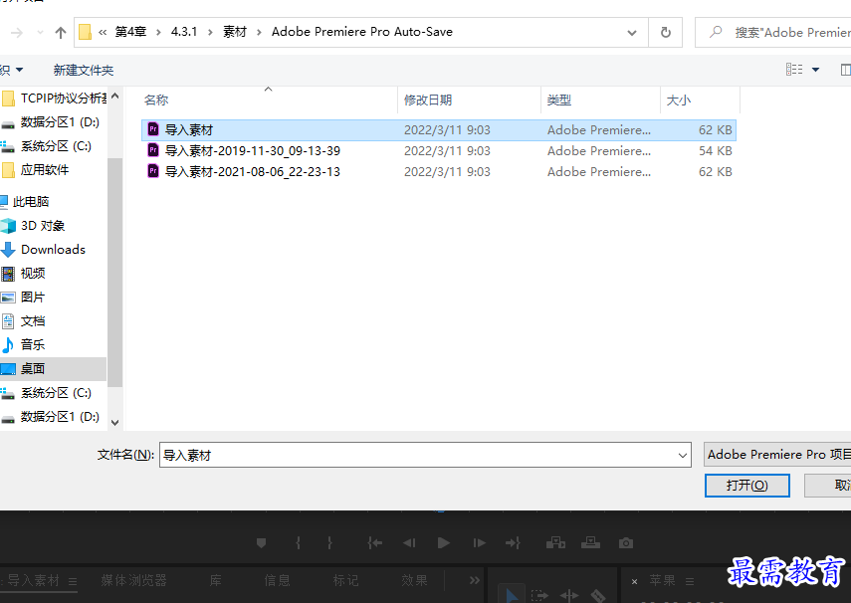
Task: Change the view layout icon
Action: coord(794,70)
